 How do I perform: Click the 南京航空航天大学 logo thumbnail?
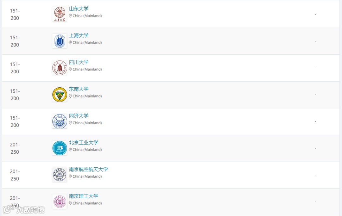pyautogui.click(x=60, y=175)
